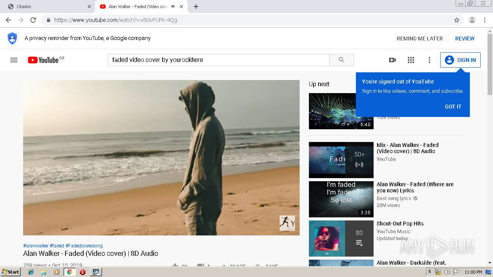The width and height of the screenshot is (493, 277).
Task: Go back to the previous page
Action: (8, 20)
